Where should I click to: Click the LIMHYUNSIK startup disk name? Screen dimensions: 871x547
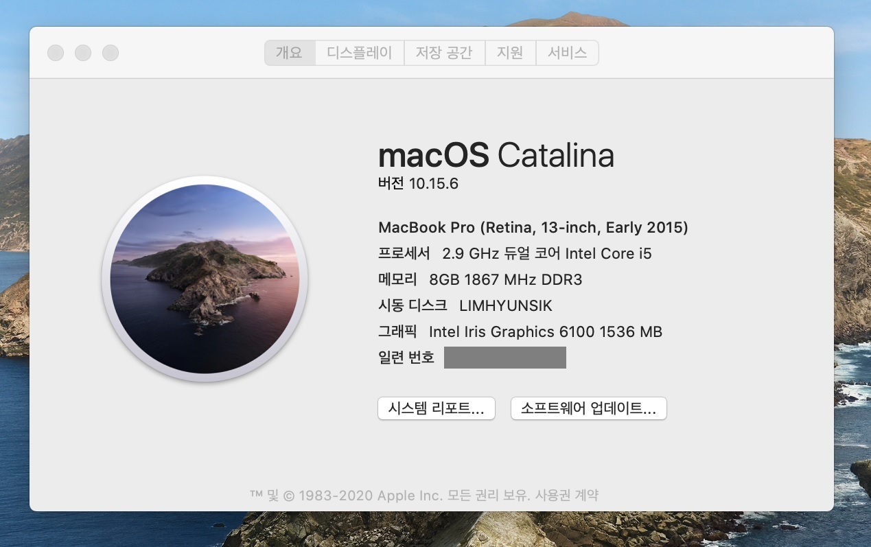pyautogui.click(x=506, y=305)
